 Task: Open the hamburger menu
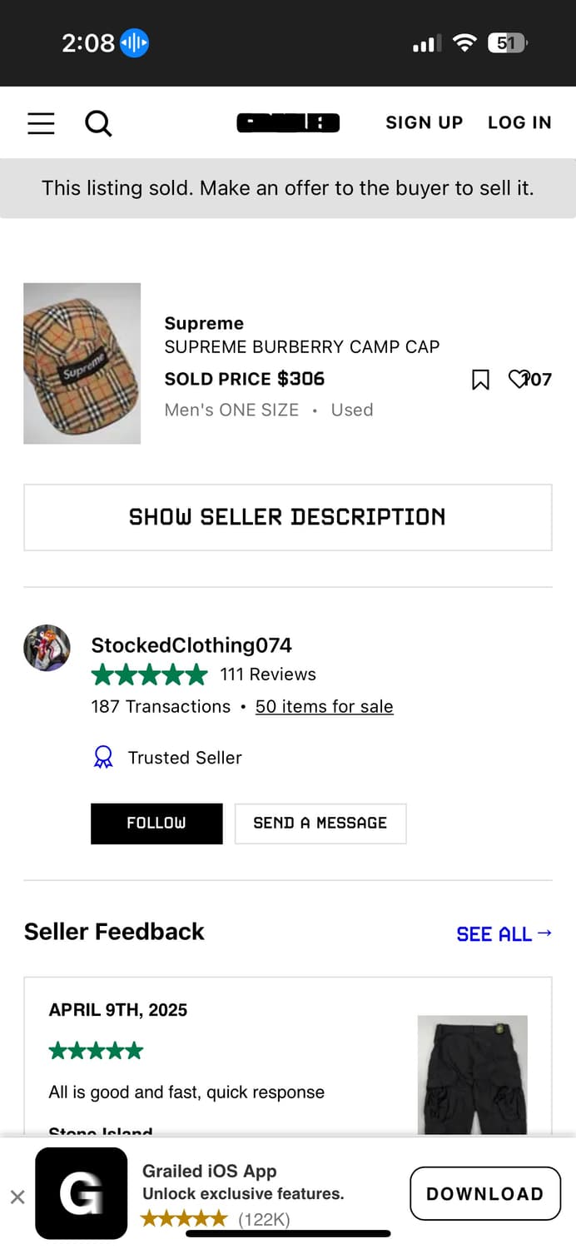(41, 123)
